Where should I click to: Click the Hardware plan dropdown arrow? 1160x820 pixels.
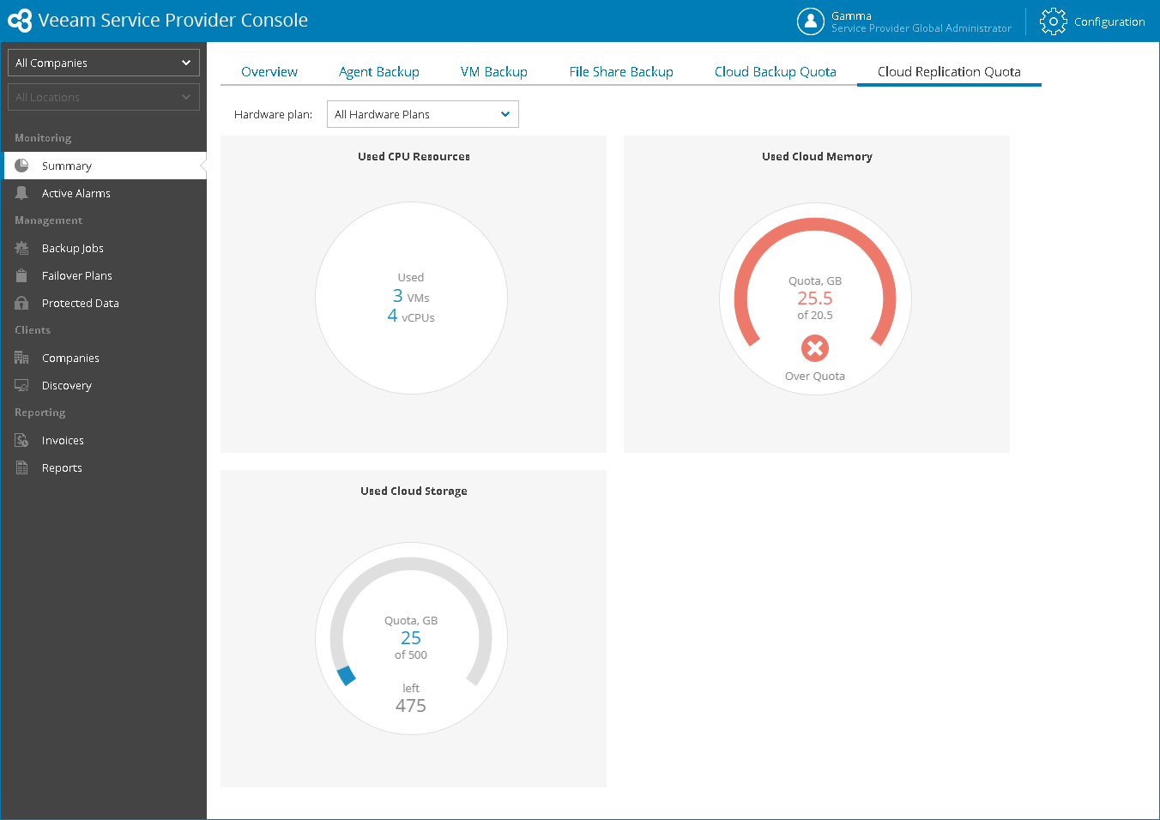pos(505,114)
